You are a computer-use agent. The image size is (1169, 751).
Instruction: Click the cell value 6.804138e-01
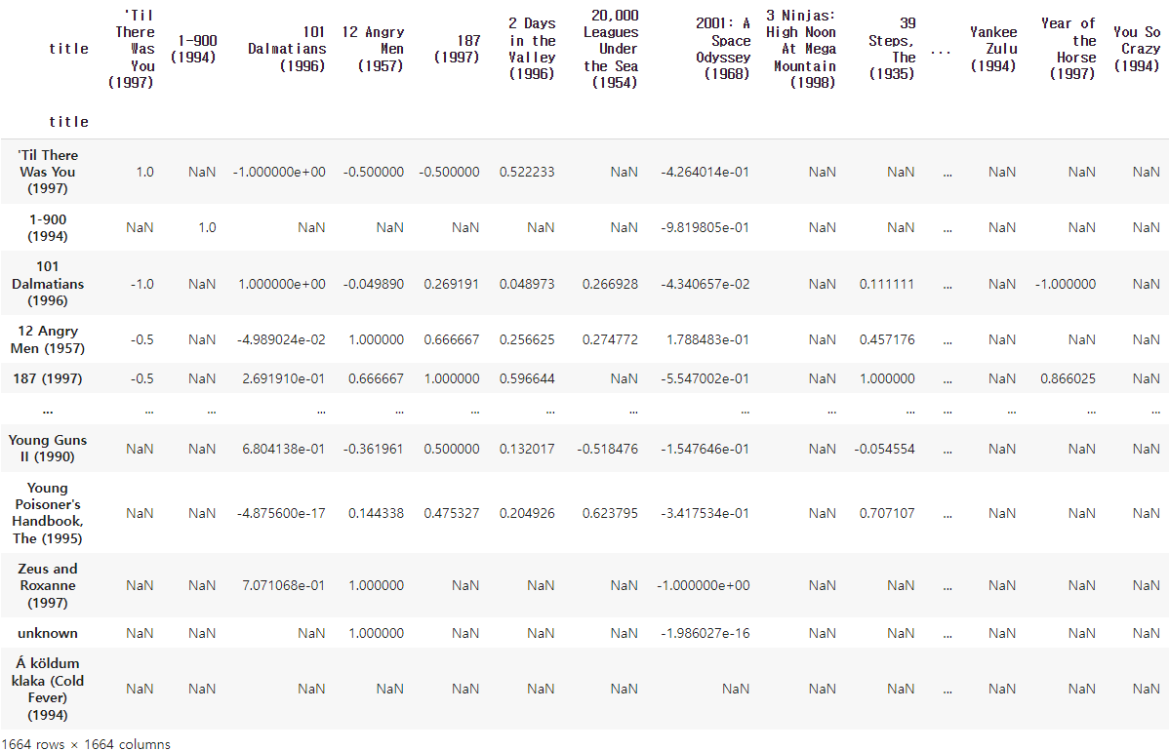click(x=283, y=450)
